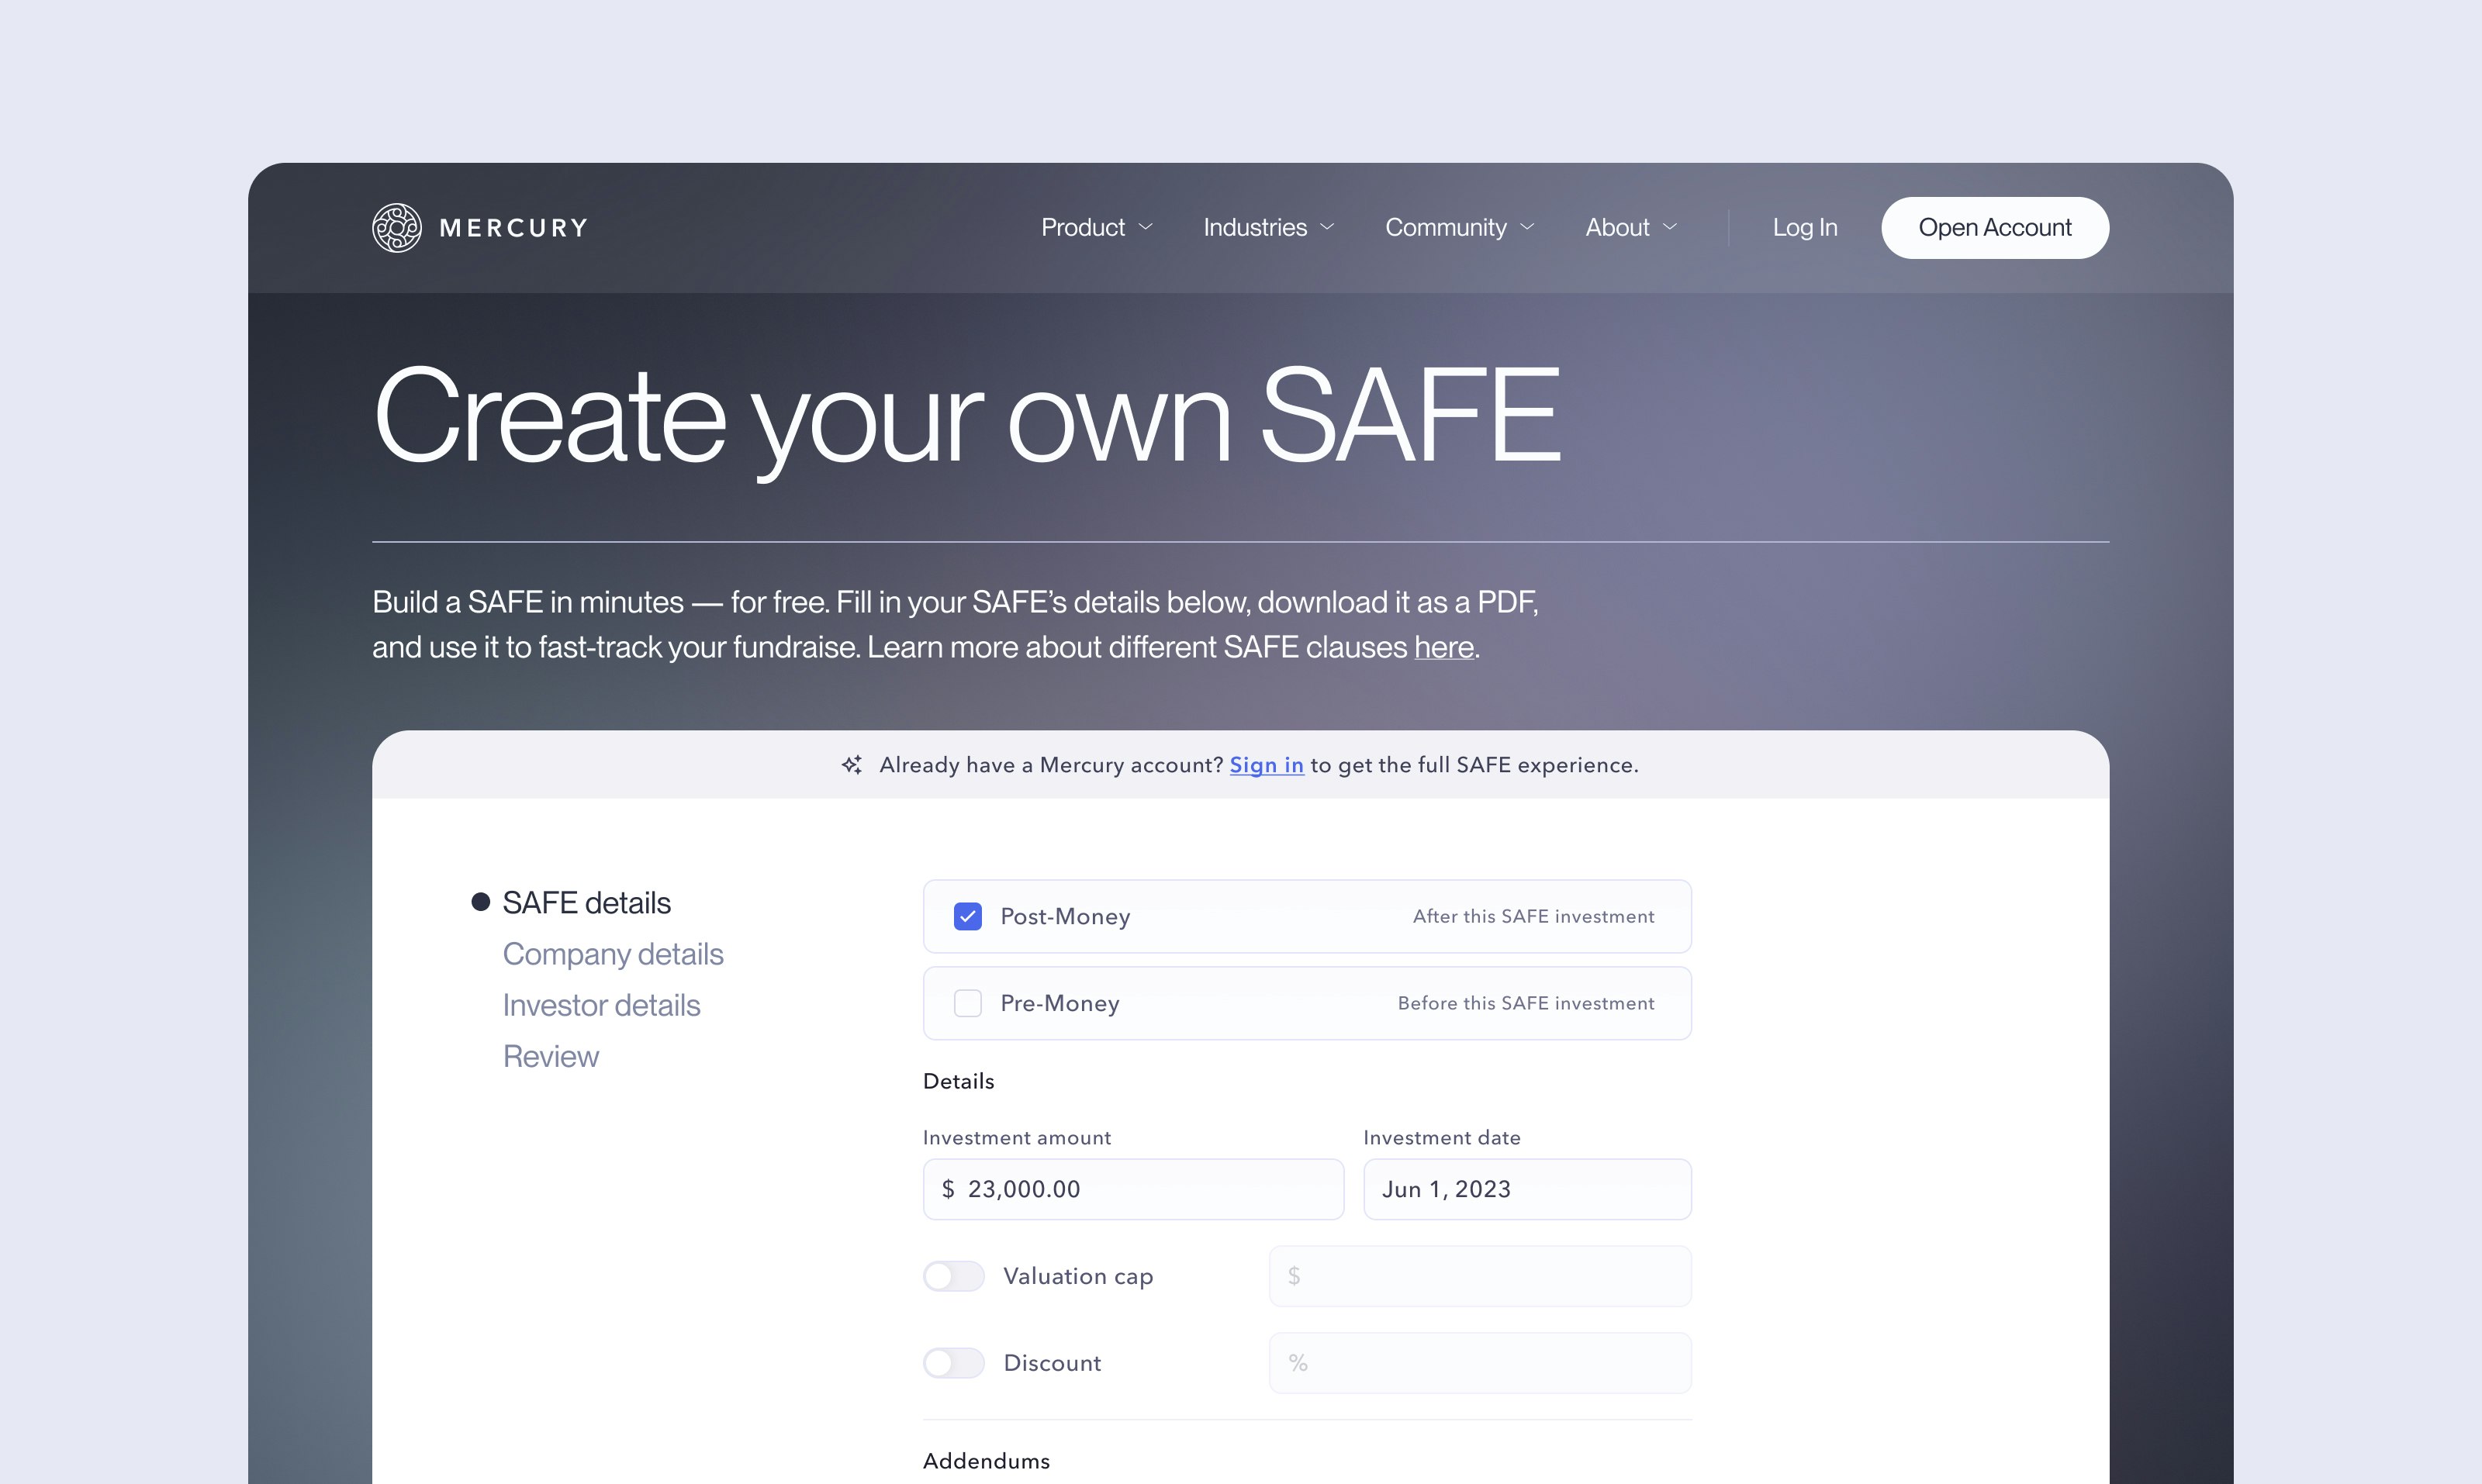2482x1484 pixels.
Task: Toggle the Valuation cap switch on
Action: 952,1276
